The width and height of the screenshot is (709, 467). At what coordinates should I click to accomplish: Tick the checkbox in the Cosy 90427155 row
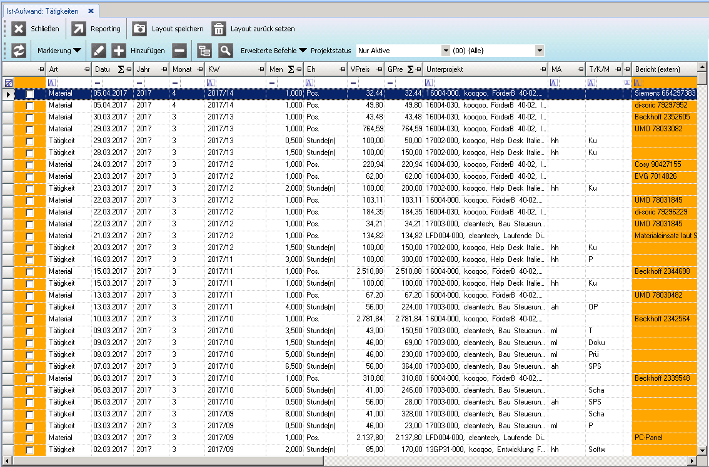pos(29,164)
